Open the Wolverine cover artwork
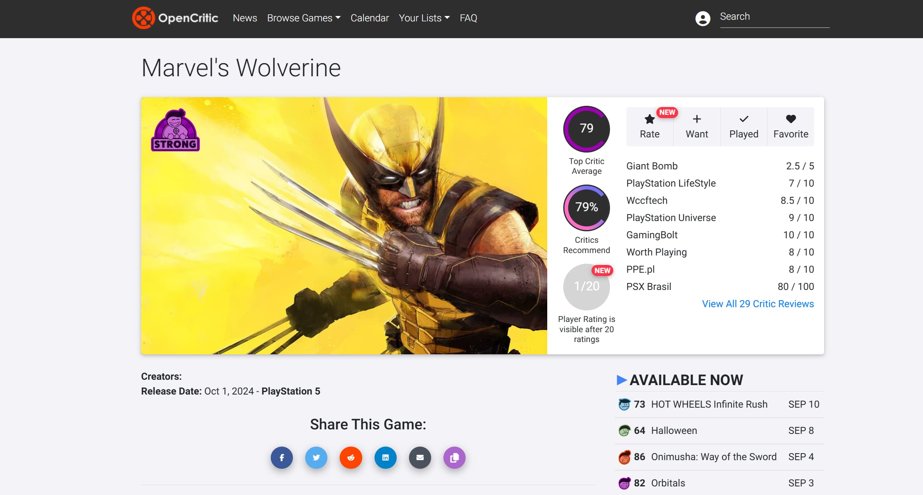 344,226
